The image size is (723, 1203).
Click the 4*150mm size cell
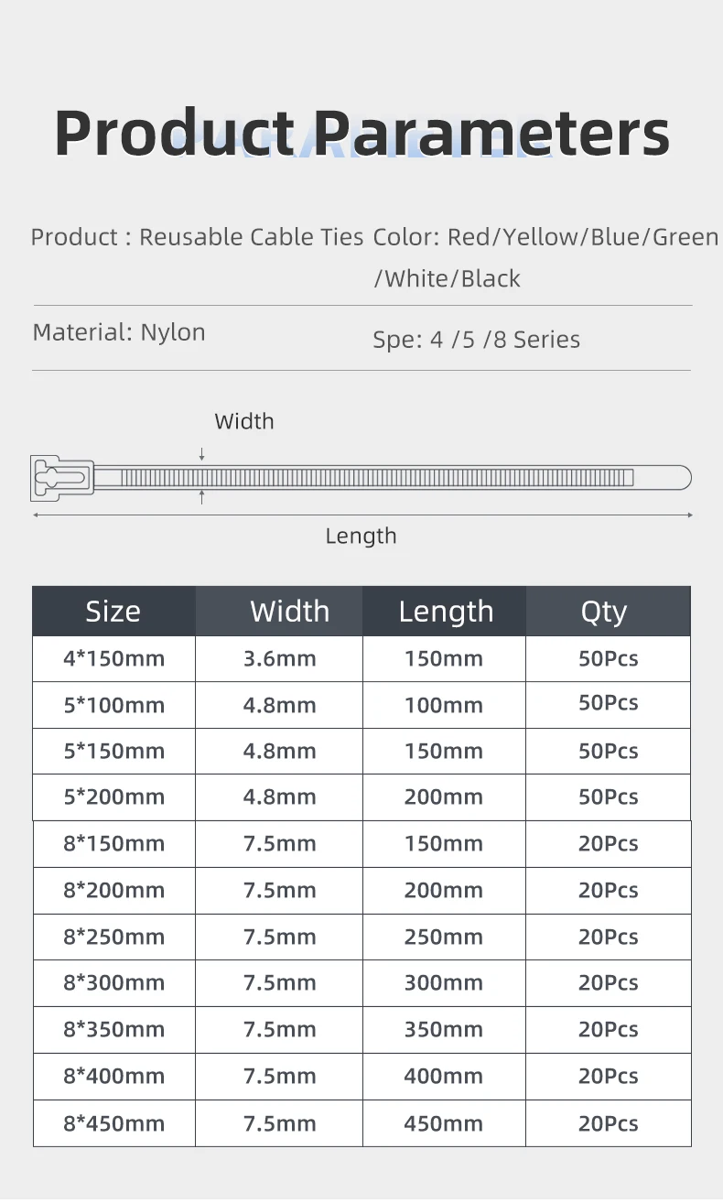(113, 658)
